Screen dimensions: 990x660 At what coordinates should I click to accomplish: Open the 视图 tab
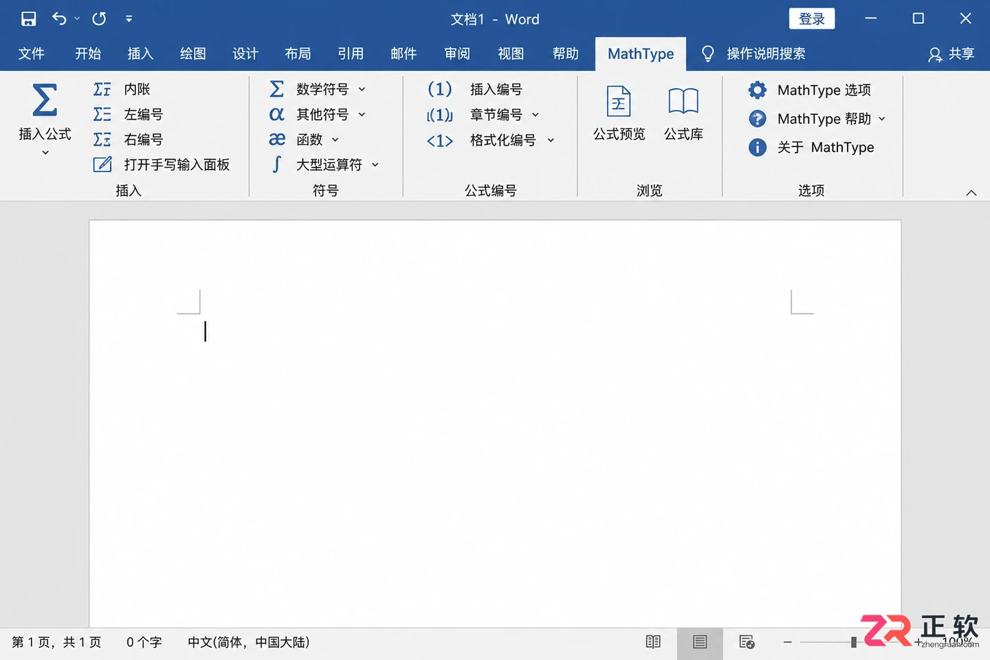pyautogui.click(x=511, y=54)
